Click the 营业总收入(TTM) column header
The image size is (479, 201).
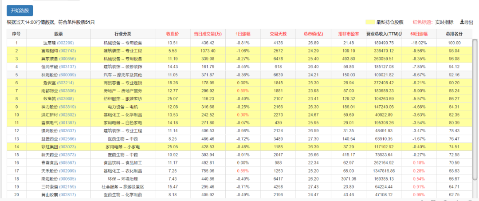tap(384, 34)
